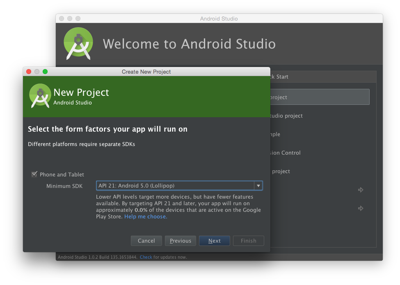The image size is (400, 285).
Task: Click the lower arrow icon in Welcome window
Action: [361, 208]
